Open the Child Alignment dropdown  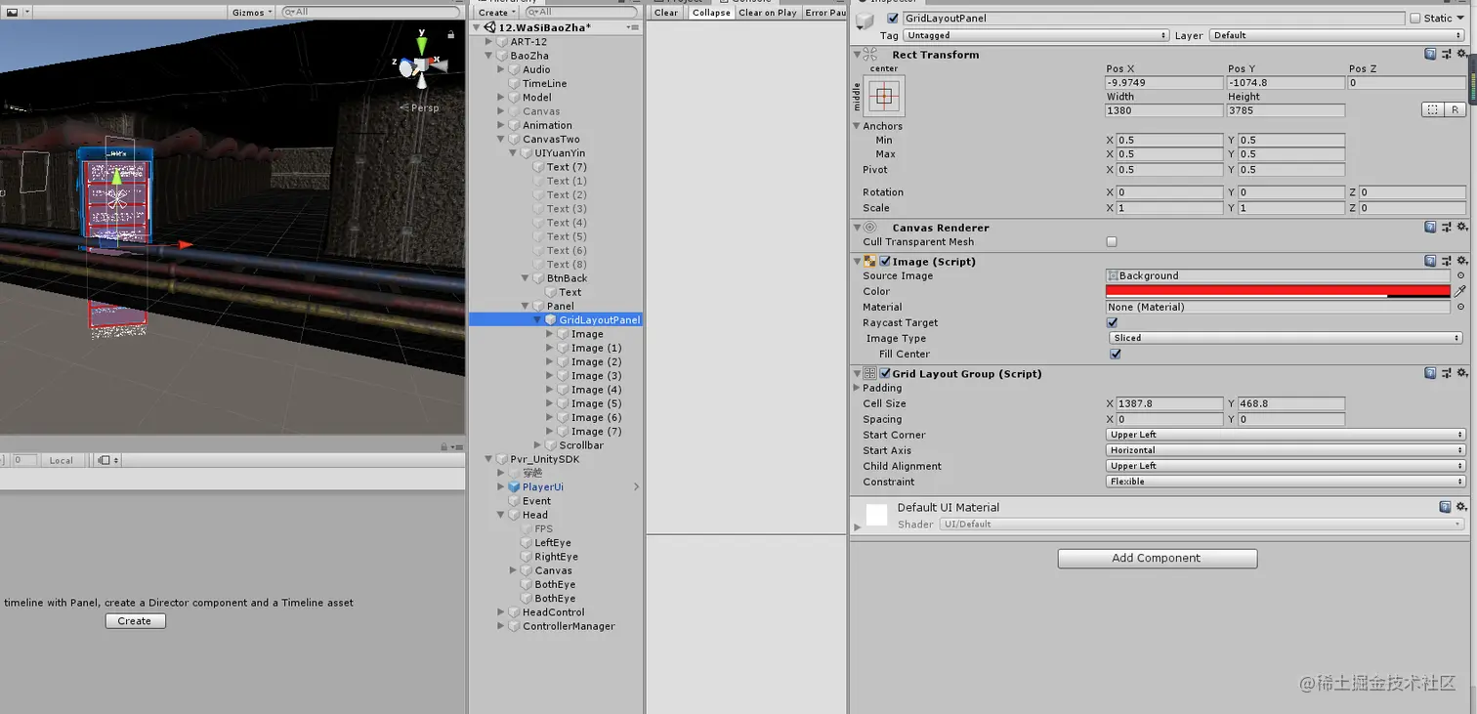1286,466
